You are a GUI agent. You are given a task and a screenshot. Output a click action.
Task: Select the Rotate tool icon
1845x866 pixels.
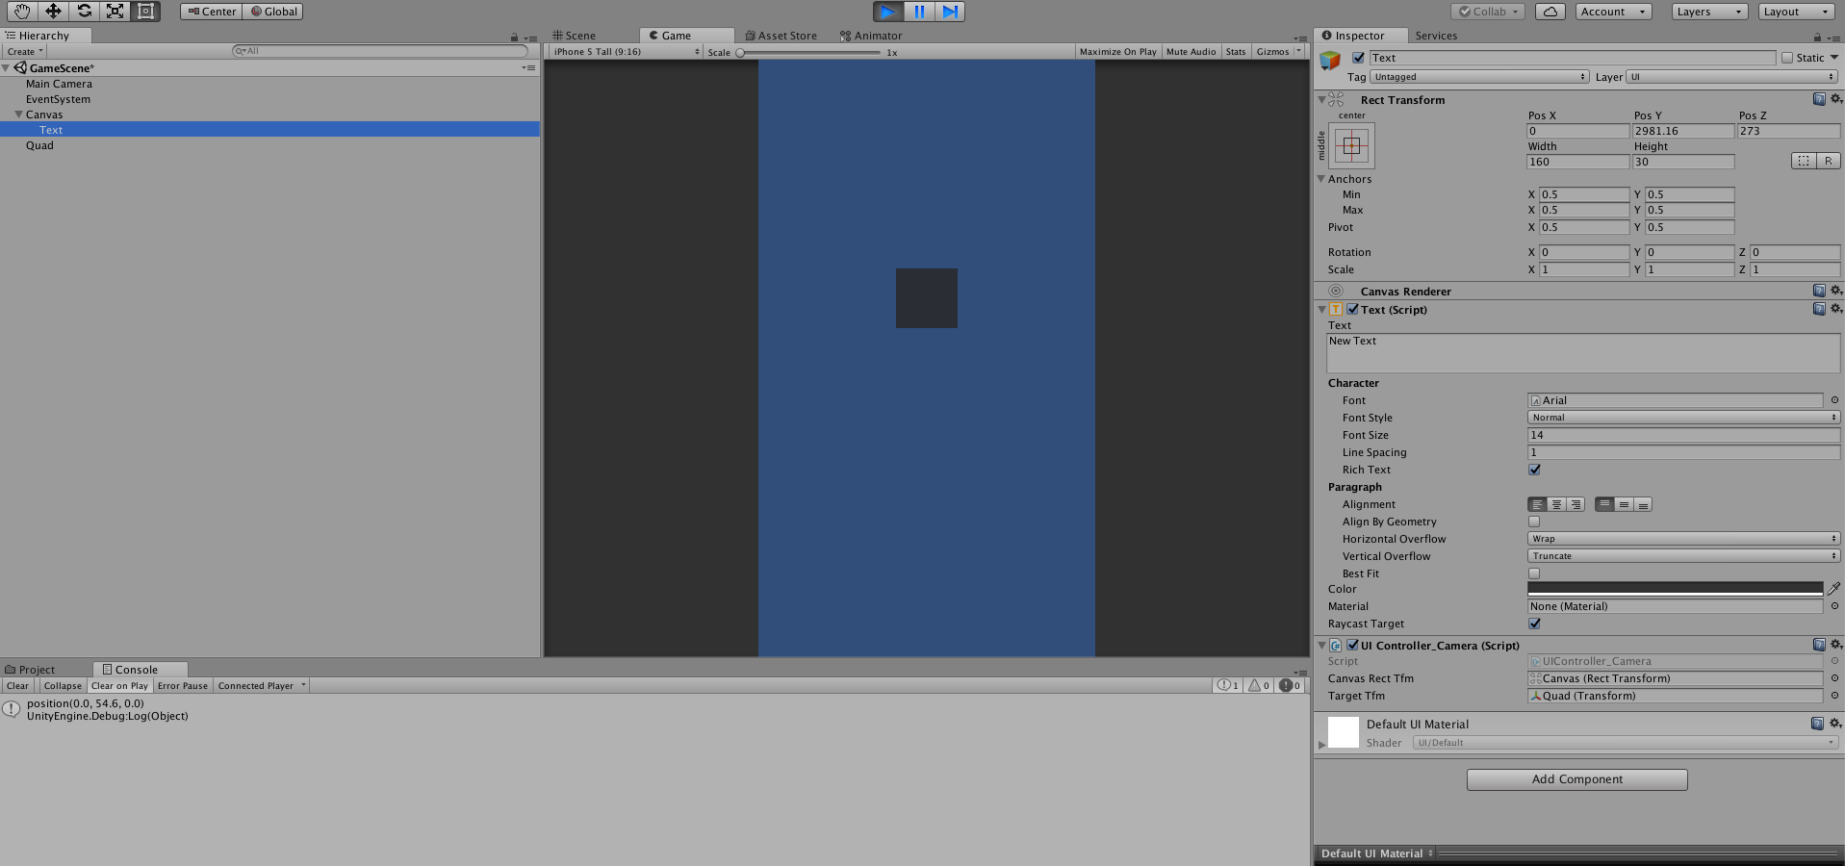[84, 12]
